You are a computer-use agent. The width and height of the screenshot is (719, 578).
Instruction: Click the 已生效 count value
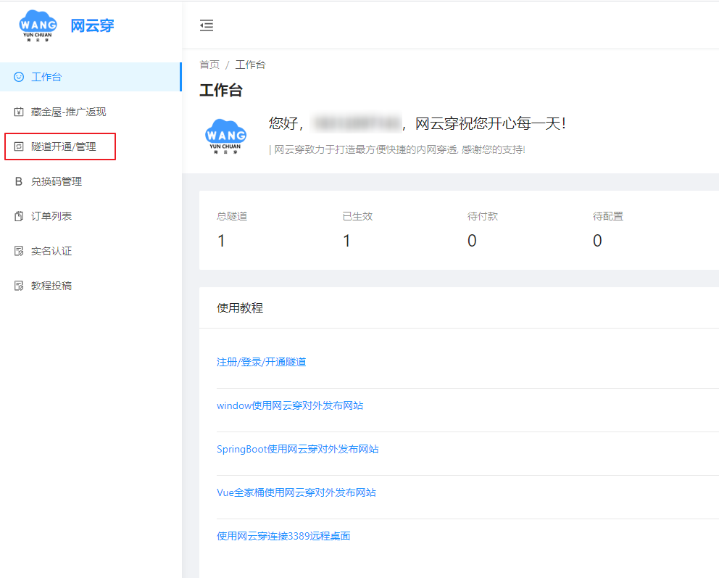[x=346, y=240]
